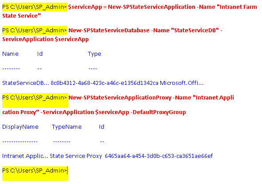Image resolution: width=262 pixels, height=184 pixels.
Task: Click the Microsoft.Offi... type value
Action: click(x=182, y=83)
